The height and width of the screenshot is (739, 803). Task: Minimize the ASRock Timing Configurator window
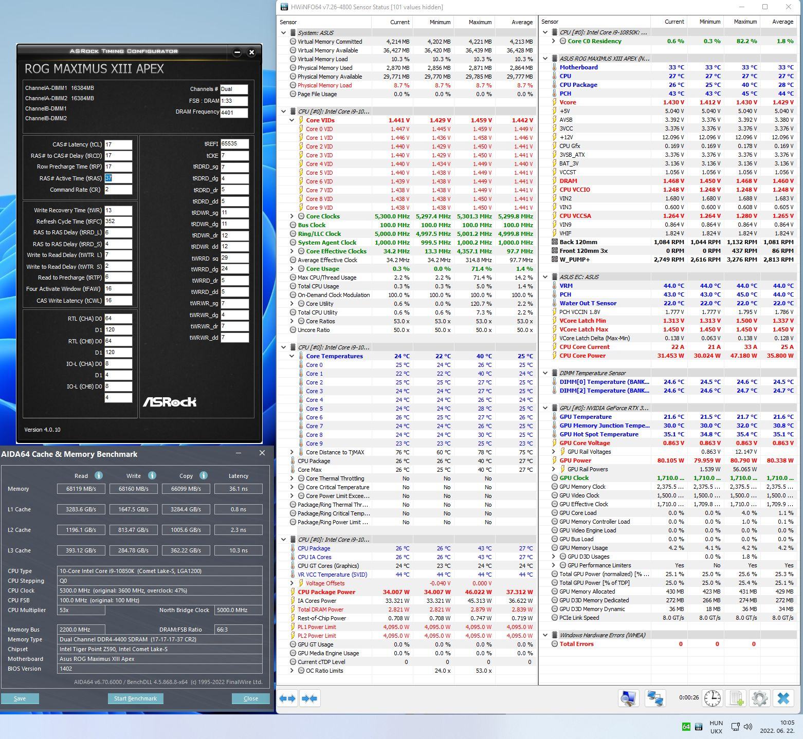click(x=237, y=52)
